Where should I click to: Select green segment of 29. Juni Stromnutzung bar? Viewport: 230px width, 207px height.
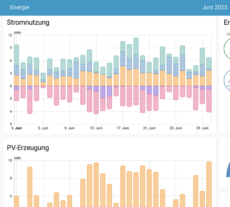click(202, 56)
